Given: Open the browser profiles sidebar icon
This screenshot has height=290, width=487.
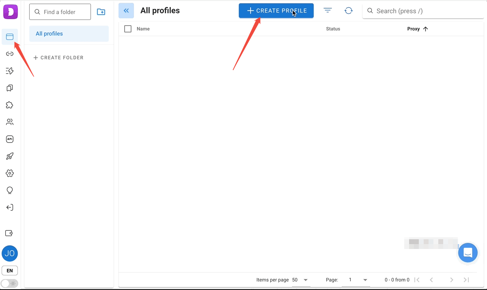Looking at the screenshot, I should tap(10, 37).
